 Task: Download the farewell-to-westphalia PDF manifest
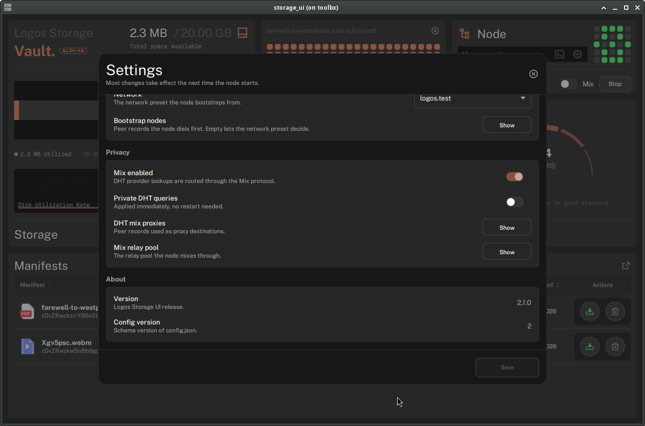pos(590,311)
